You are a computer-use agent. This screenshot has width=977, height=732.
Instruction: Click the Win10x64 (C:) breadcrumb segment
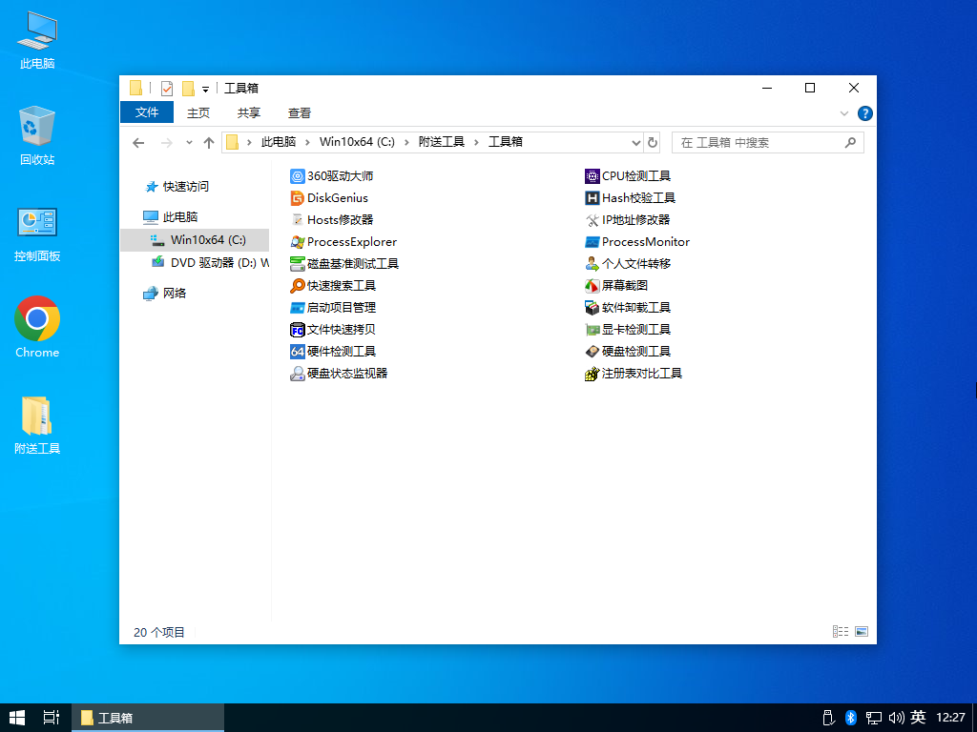point(357,142)
